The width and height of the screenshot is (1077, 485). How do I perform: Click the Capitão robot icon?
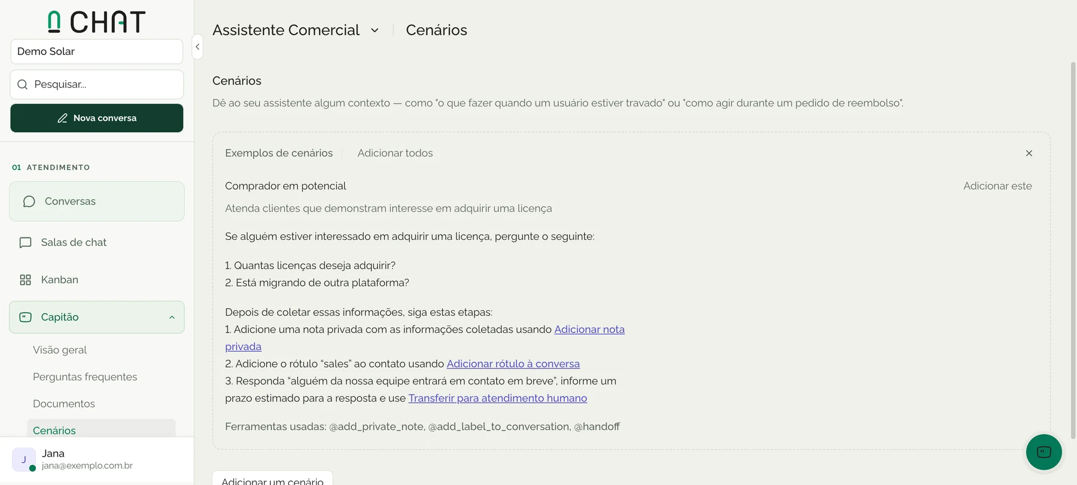(25, 317)
